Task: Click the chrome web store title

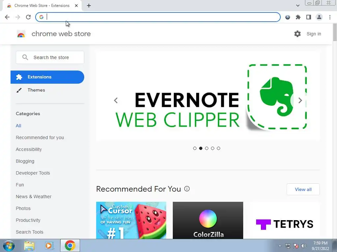Action: tap(61, 34)
